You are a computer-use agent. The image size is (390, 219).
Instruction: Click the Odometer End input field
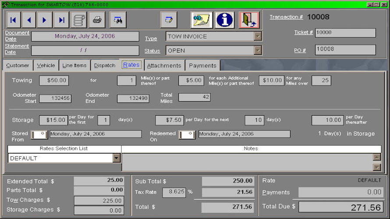(133, 99)
